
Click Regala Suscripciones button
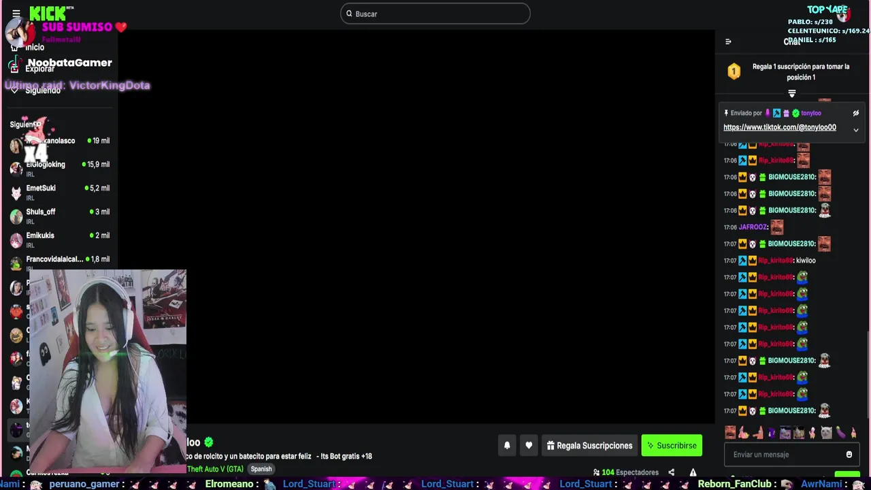click(x=589, y=446)
